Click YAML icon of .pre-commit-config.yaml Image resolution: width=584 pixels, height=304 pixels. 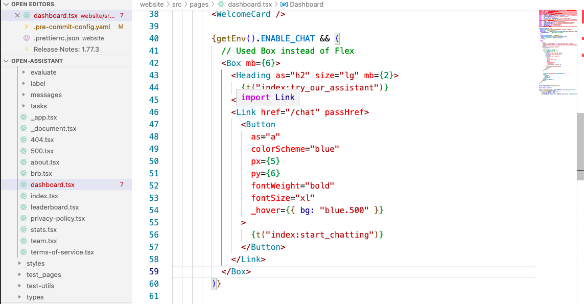tap(27, 27)
